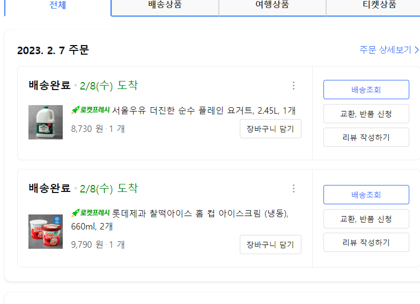Image resolution: width=420 pixels, height=304 pixels.
Task: Switch to the 티켓상품 tab
Action: click(x=379, y=5)
